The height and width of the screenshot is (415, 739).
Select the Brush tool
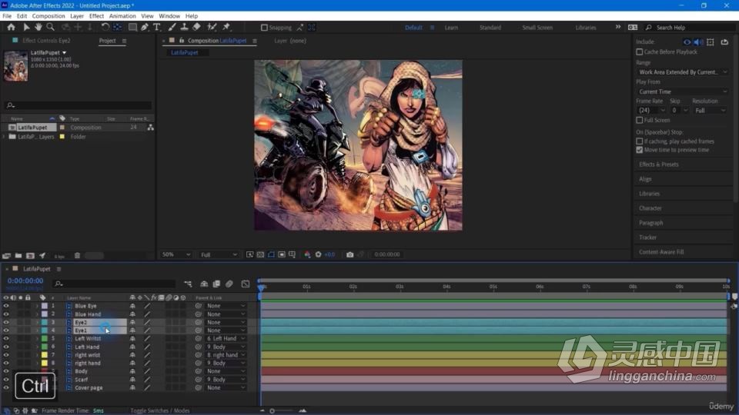[172, 28]
